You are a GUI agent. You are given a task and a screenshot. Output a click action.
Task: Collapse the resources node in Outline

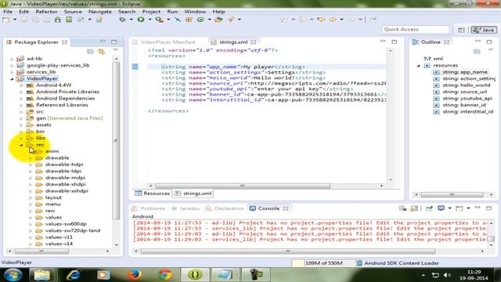(x=418, y=66)
